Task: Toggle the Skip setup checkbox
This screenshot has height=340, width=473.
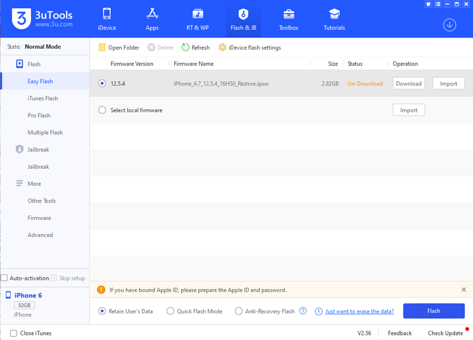Action: [x=54, y=278]
